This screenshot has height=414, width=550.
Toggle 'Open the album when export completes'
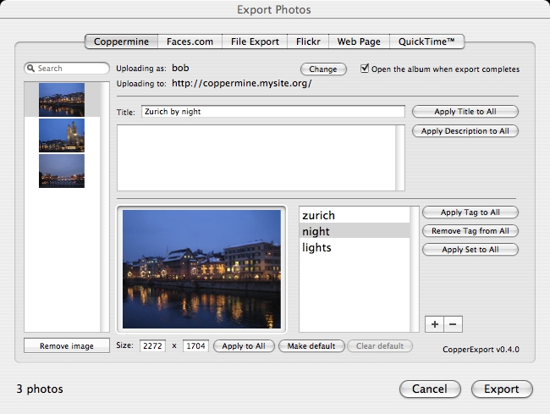pos(366,69)
